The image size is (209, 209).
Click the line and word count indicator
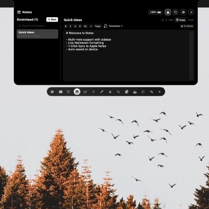[x=167, y=20]
